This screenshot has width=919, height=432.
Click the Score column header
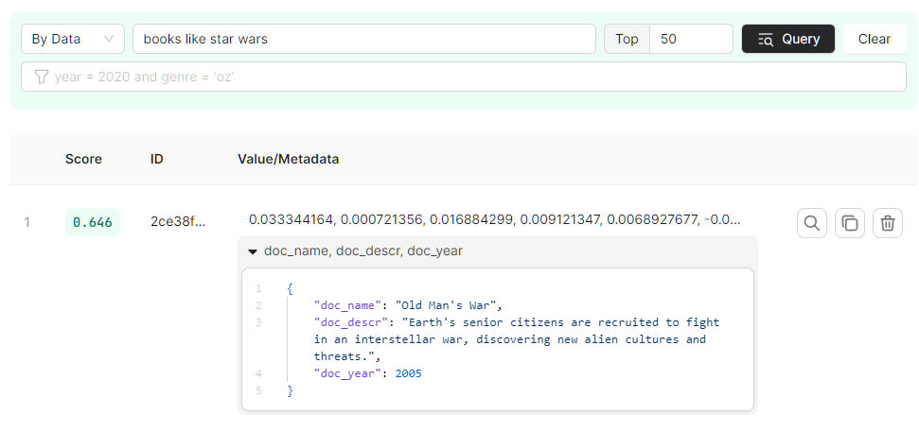[x=83, y=159]
